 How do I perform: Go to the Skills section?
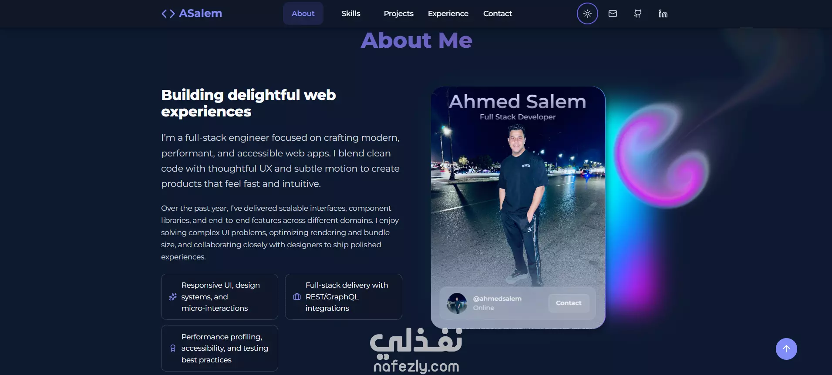tap(351, 13)
